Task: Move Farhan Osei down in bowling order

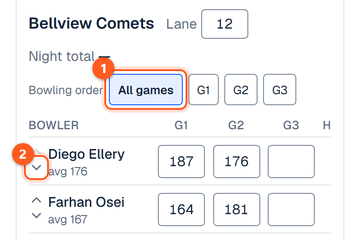Action: coord(36,216)
